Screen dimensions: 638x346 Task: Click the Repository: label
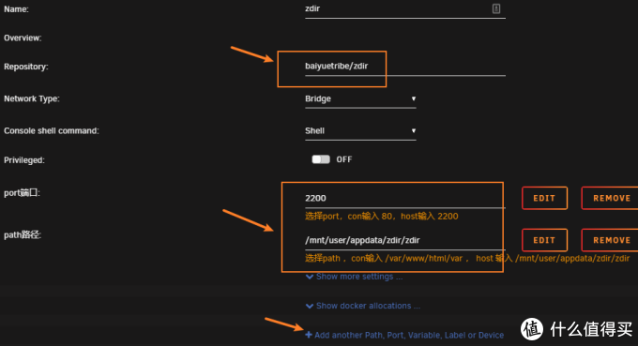pyautogui.click(x=26, y=67)
